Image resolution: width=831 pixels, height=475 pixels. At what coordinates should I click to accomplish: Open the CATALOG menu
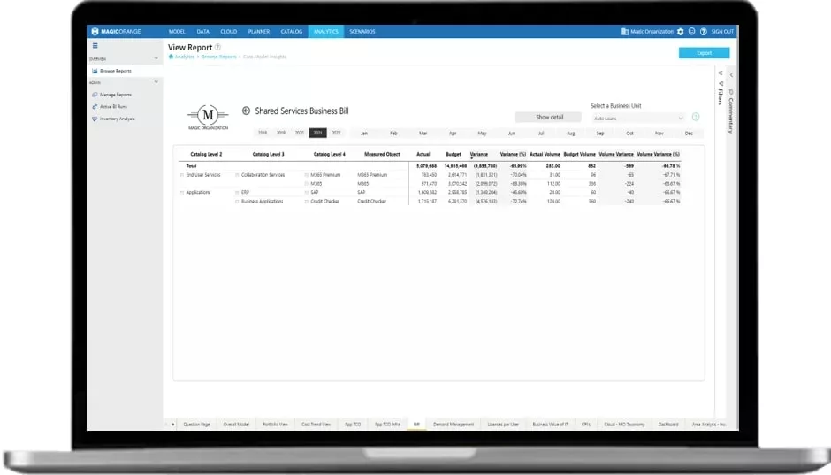[x=292, y=32]
